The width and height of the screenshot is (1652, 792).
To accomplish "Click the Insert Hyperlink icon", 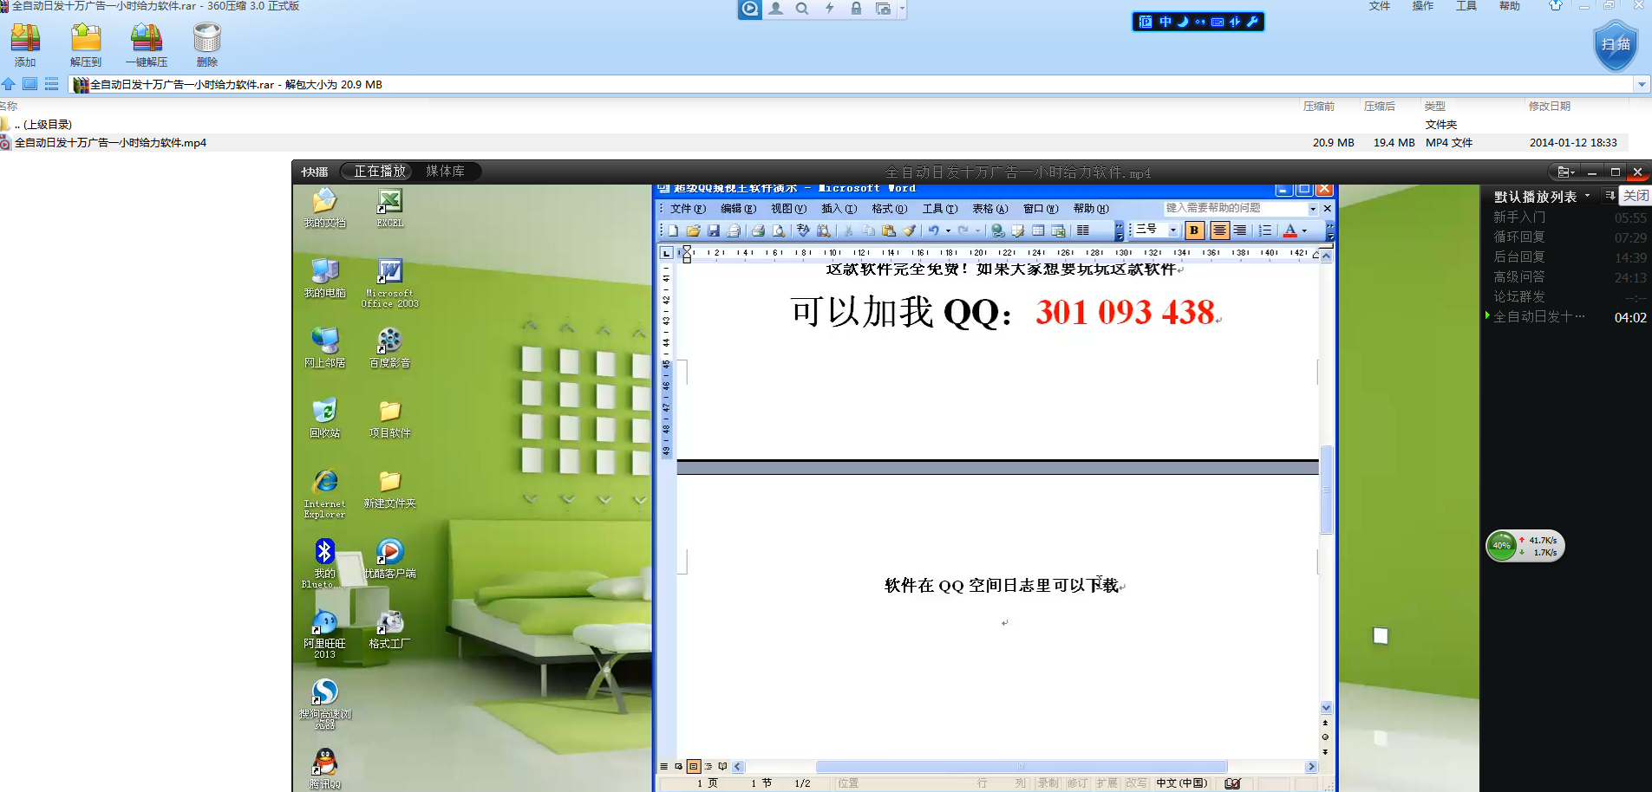I will click(x=998, y=230).
